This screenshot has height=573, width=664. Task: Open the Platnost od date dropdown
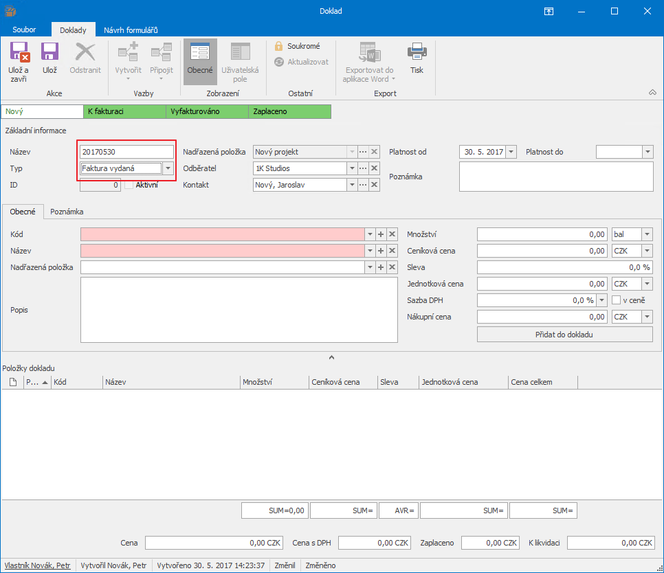[x=511, y=152]
